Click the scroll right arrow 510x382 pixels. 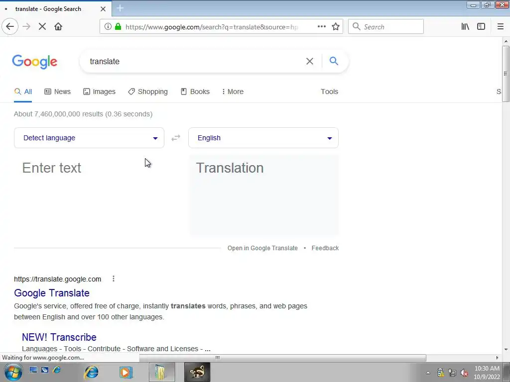[497, 358]
